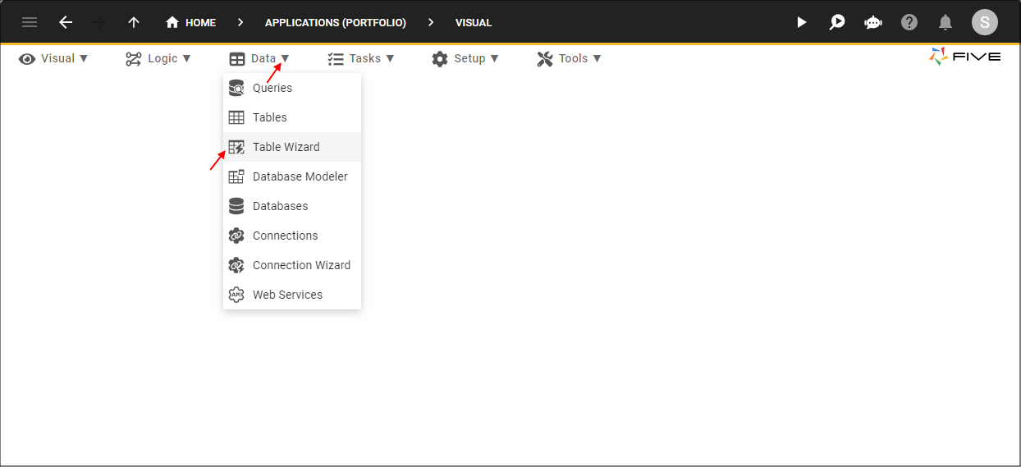
Task: Choose Database Modeler menu entry
Action: (300, 176)
